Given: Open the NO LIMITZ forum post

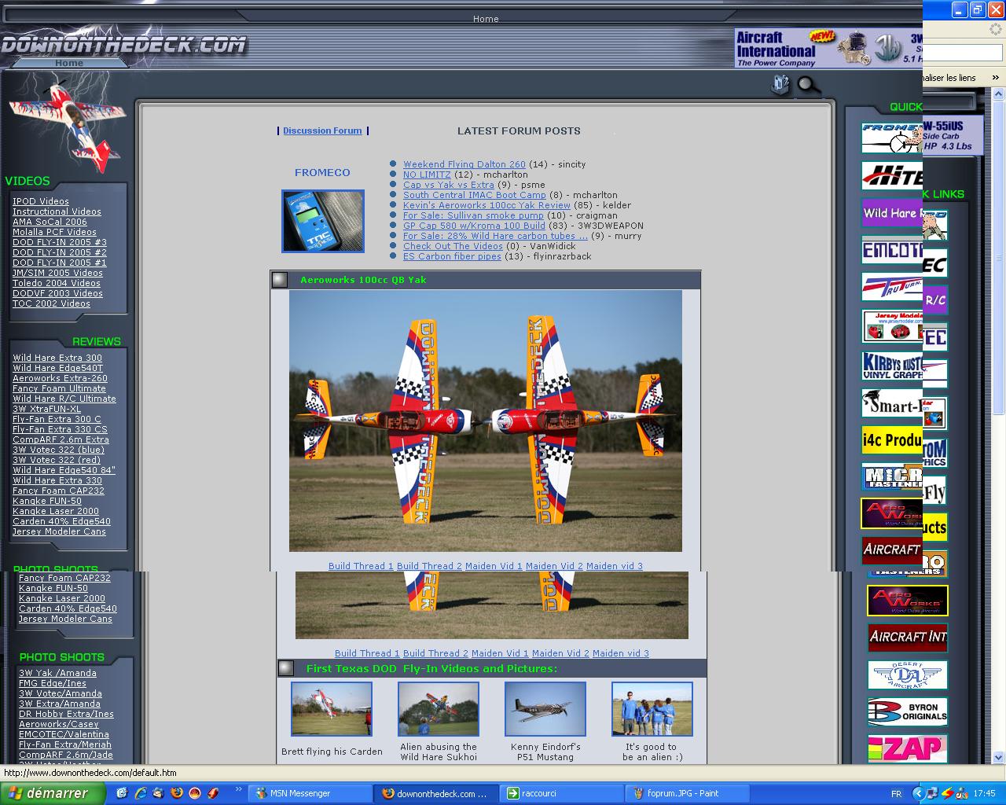Looking at the screenshot, I should pyautogui.click(x=427, y=175).
